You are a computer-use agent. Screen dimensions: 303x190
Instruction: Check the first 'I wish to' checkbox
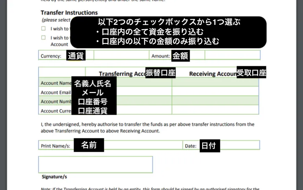click(43, 29)
